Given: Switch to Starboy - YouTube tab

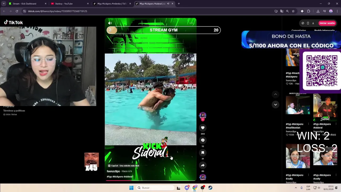Looking at the screenshot, I should [64, 4].
